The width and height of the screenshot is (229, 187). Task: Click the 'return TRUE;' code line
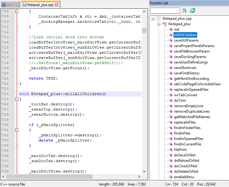tap(43, 78)
